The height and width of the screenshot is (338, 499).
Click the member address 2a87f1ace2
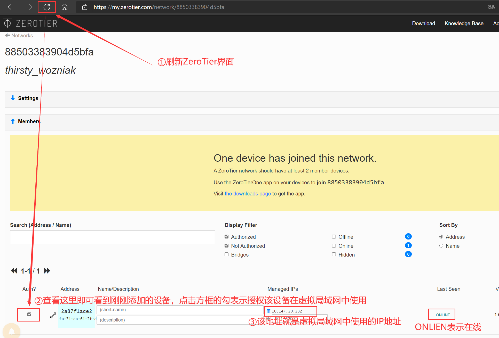tap(76, 311)
